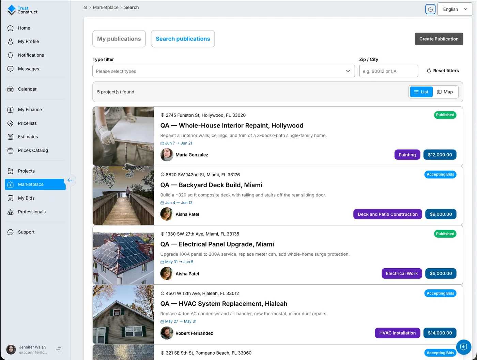Click Jennifer Walsh's avatar
This screenshot has width=477, height=360.
click(x=11, y=349)
